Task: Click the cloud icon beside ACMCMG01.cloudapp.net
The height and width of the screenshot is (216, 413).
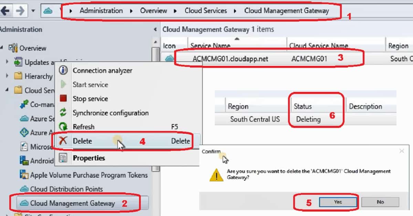Action: tap(169, 59)
